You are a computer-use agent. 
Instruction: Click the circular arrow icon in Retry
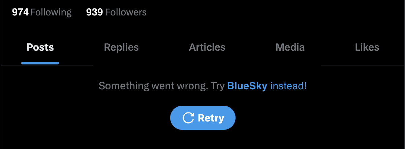point(188,118)
